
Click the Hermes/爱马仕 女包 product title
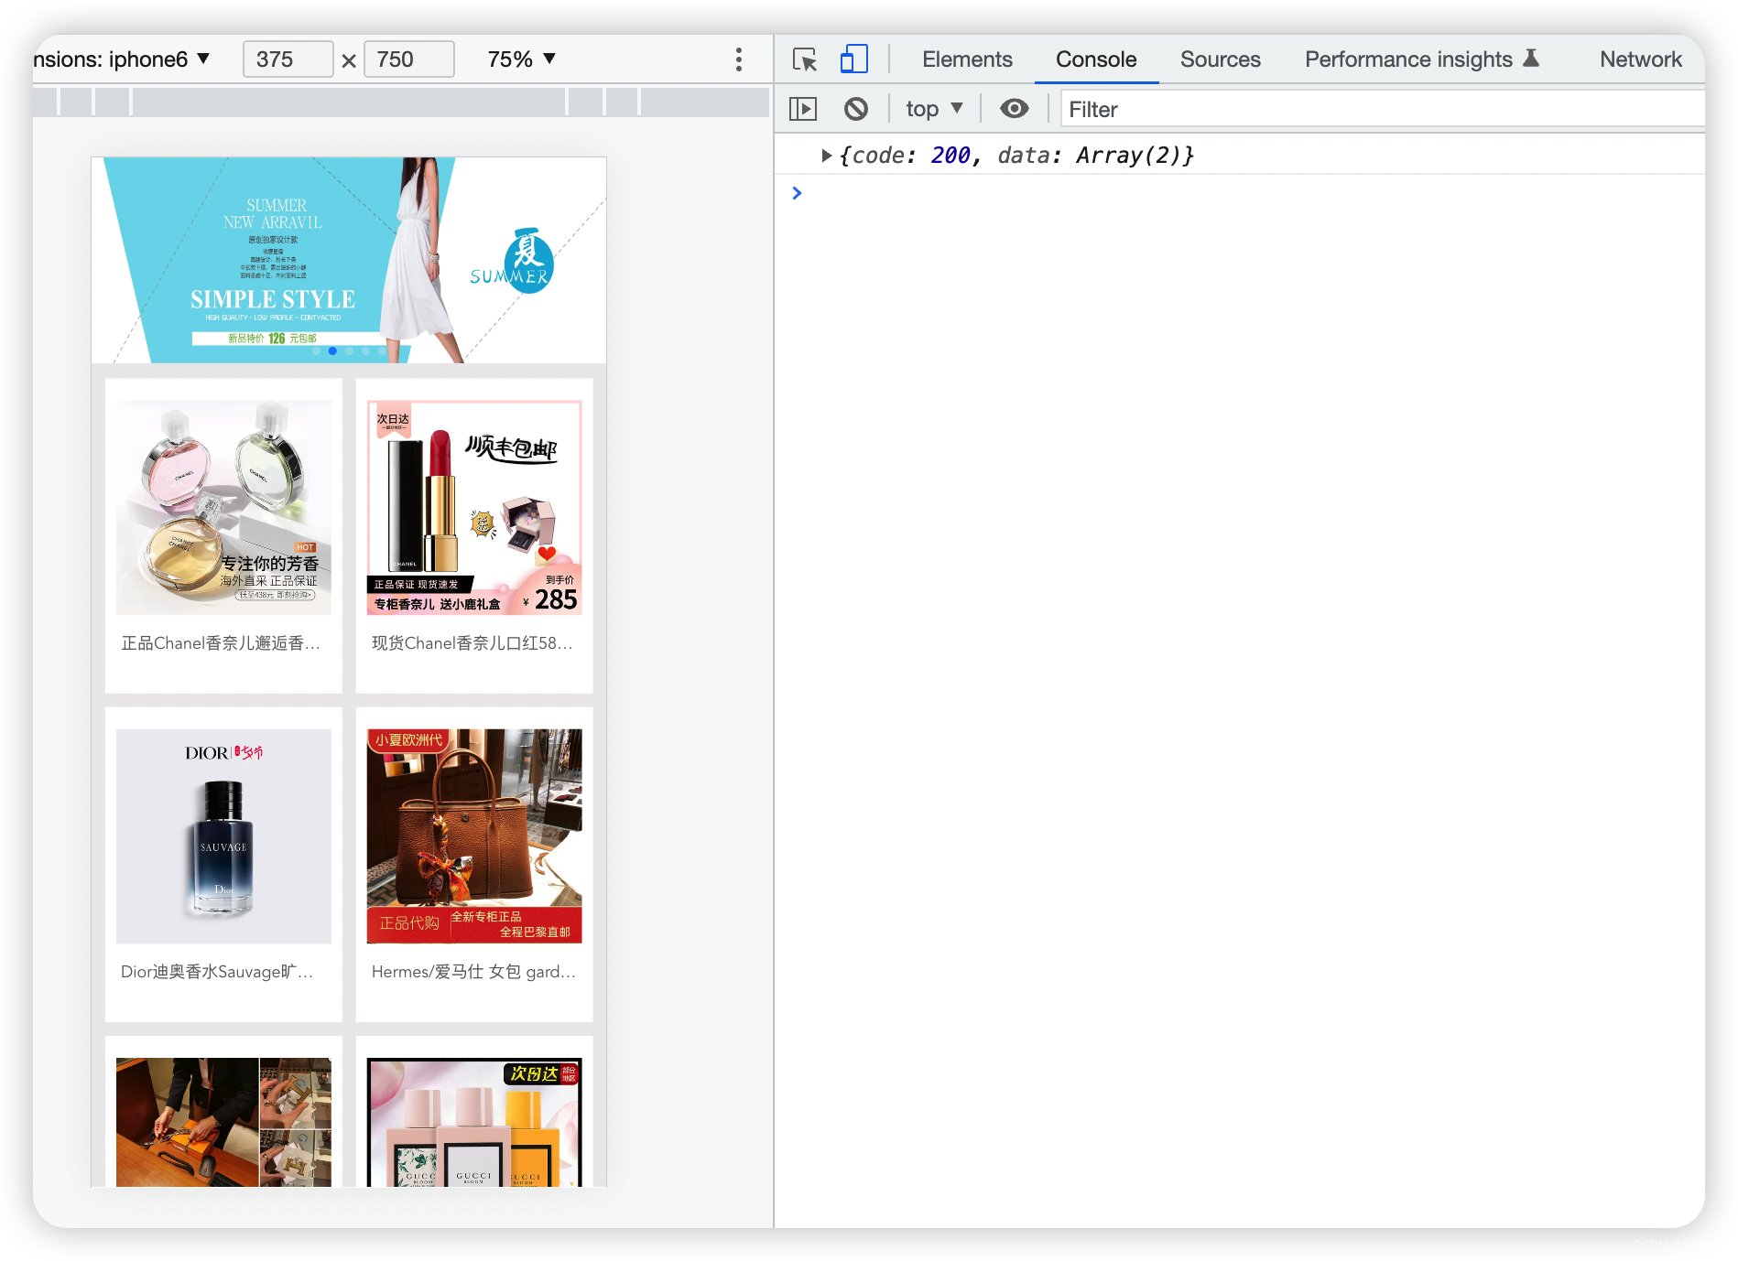473,972
